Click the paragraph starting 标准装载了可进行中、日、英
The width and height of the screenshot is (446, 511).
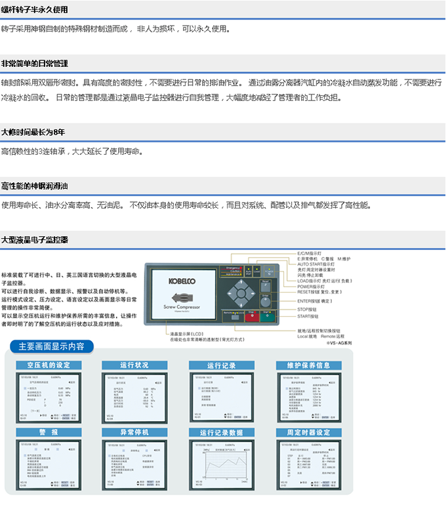(x=69, y=299)
